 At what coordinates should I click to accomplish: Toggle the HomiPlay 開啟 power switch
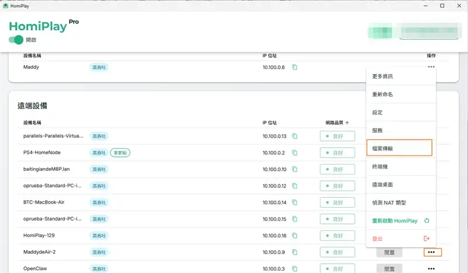pyautogui.click(x=16, y=40)
